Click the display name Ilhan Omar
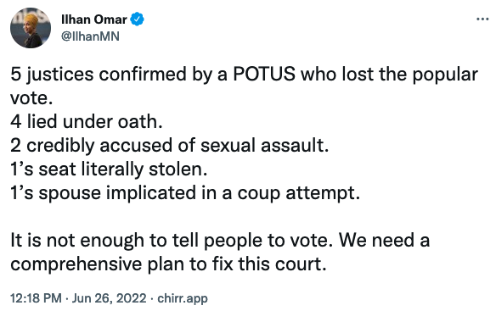The image size is (496, 311). tap(94, 19)
